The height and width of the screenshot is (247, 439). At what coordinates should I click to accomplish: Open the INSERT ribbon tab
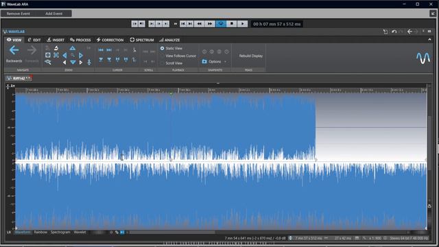pos(56,40)
